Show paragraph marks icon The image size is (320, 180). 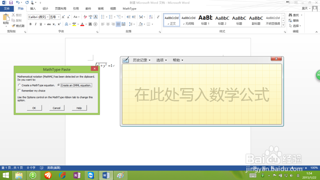click(158, 17)
